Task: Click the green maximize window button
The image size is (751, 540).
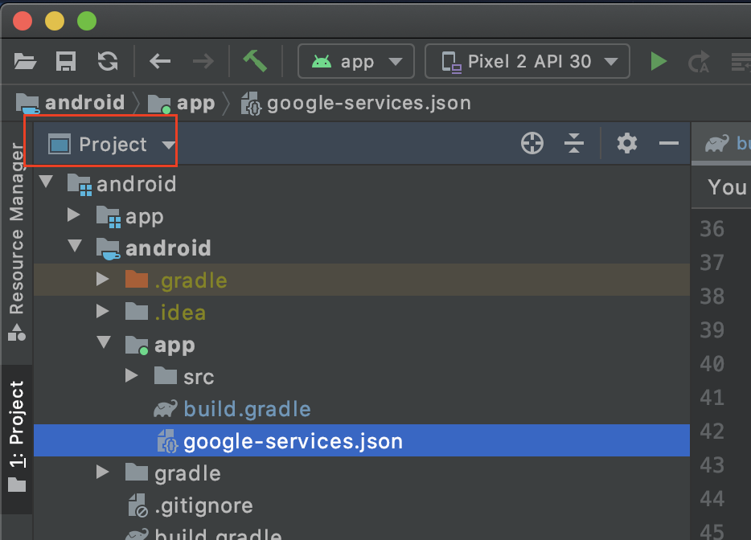Action: tap(87, 21)
